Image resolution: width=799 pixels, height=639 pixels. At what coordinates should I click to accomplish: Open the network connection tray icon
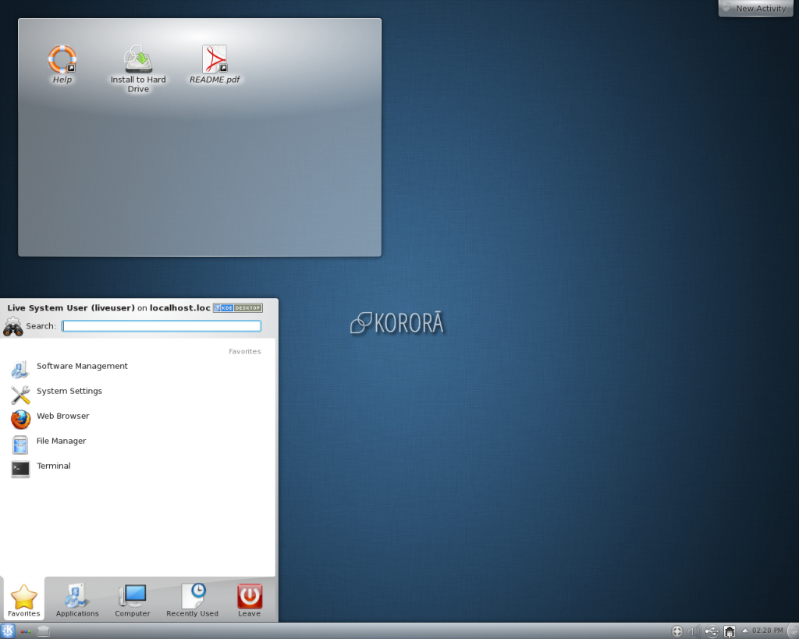730,631
